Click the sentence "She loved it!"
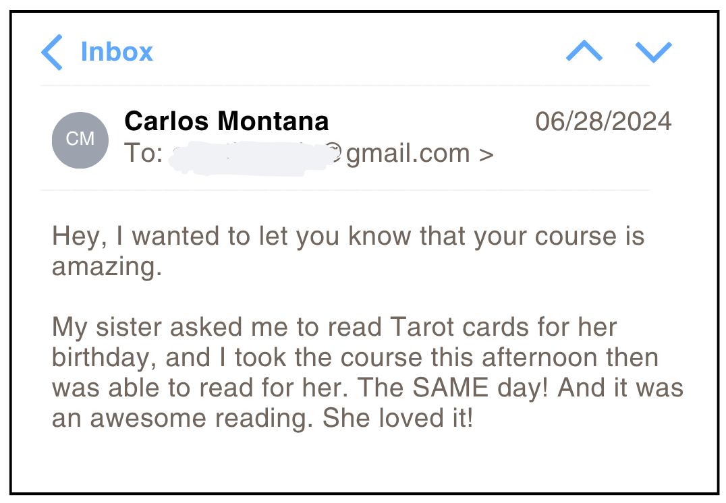This screenshot has height=503, width=726. tap(398, 419)
